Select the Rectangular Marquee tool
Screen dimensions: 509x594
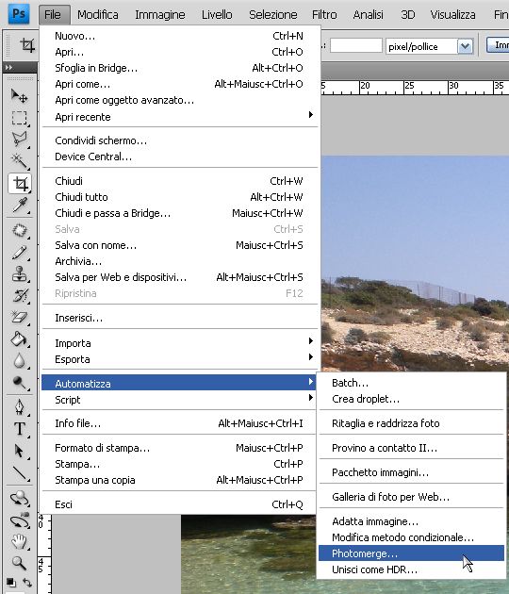(19, 118)
